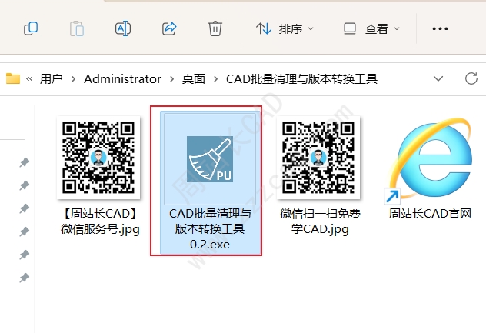Select 【周站长CAD】微信服务号.jpg QR thumbnail
The width and height of the screenshot is (486, 333).
tap(98, 158)
